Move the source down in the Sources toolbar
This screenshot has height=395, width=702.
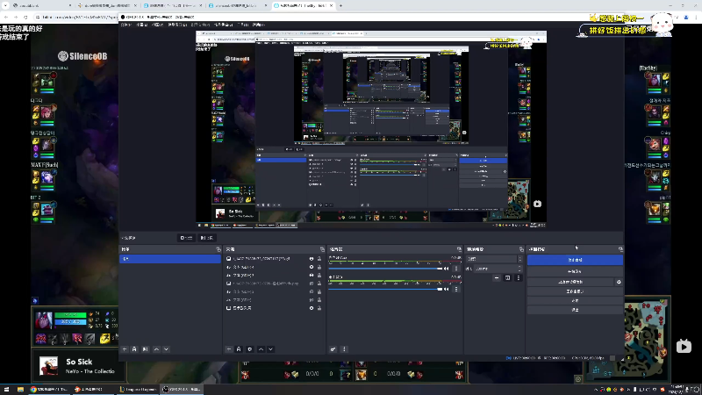coord(271,349)
